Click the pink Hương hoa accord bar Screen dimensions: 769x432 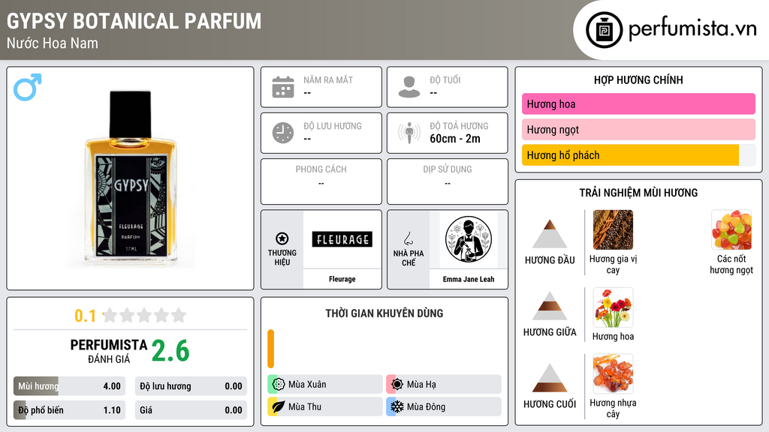[x=638, y=103]
